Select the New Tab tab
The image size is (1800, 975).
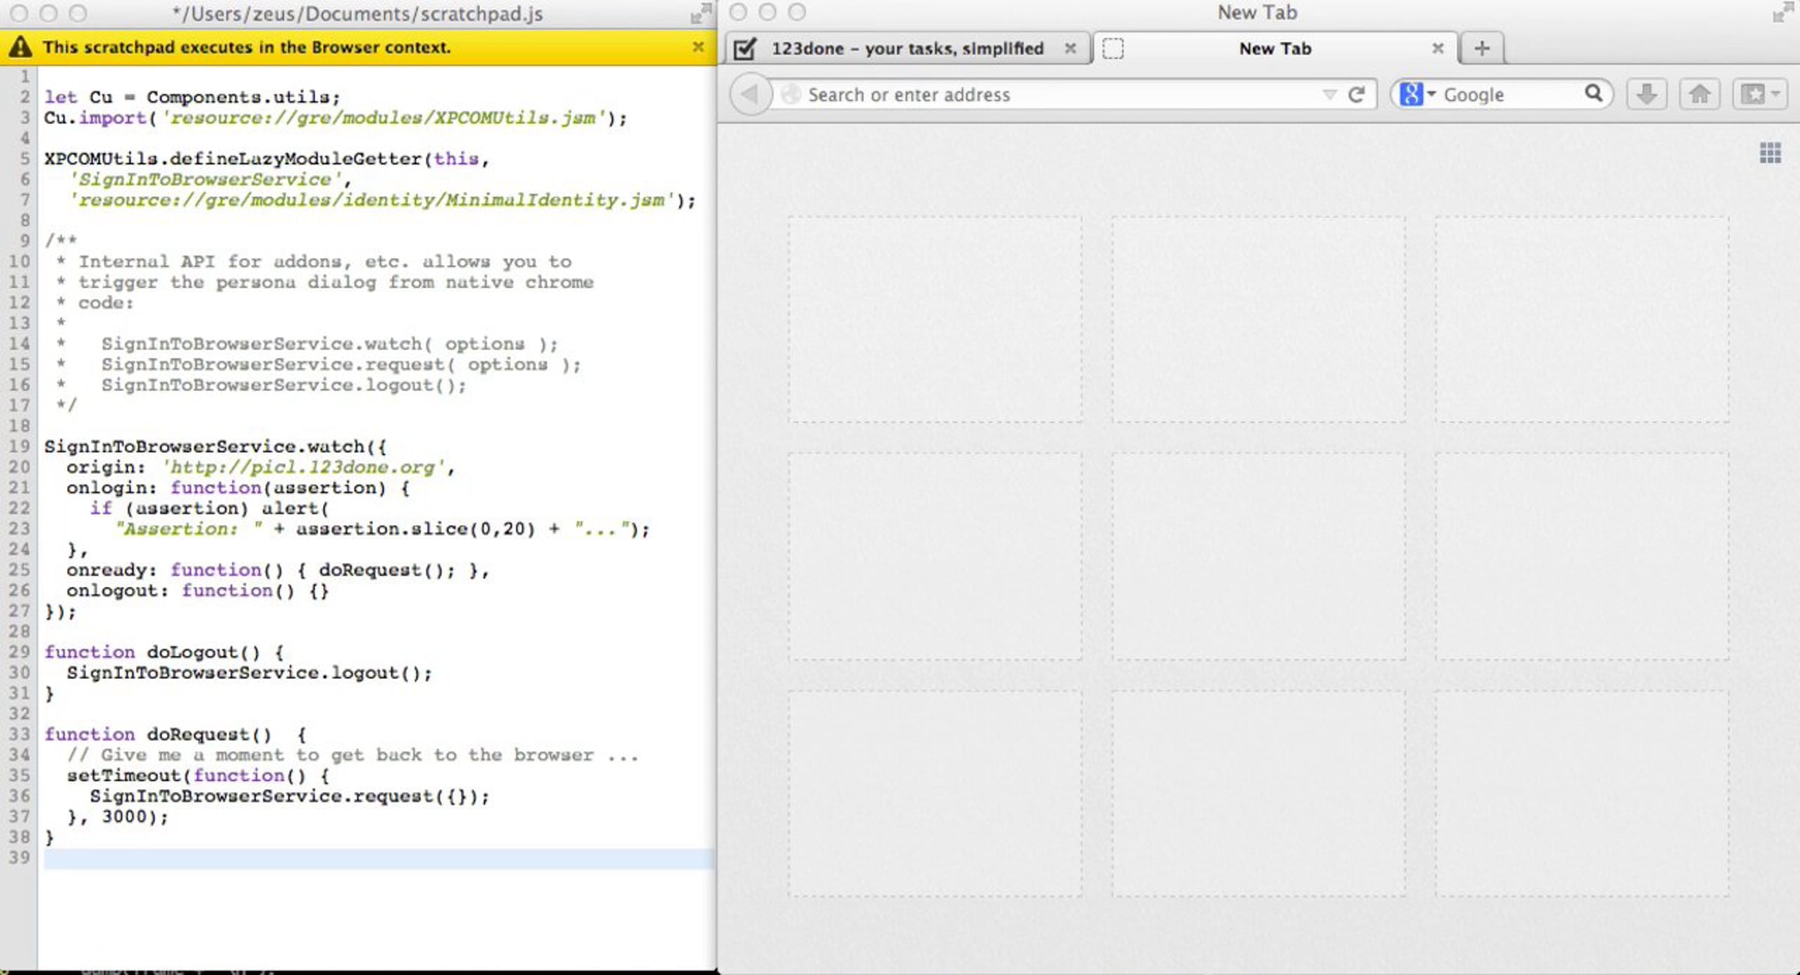pos(1275,49)
